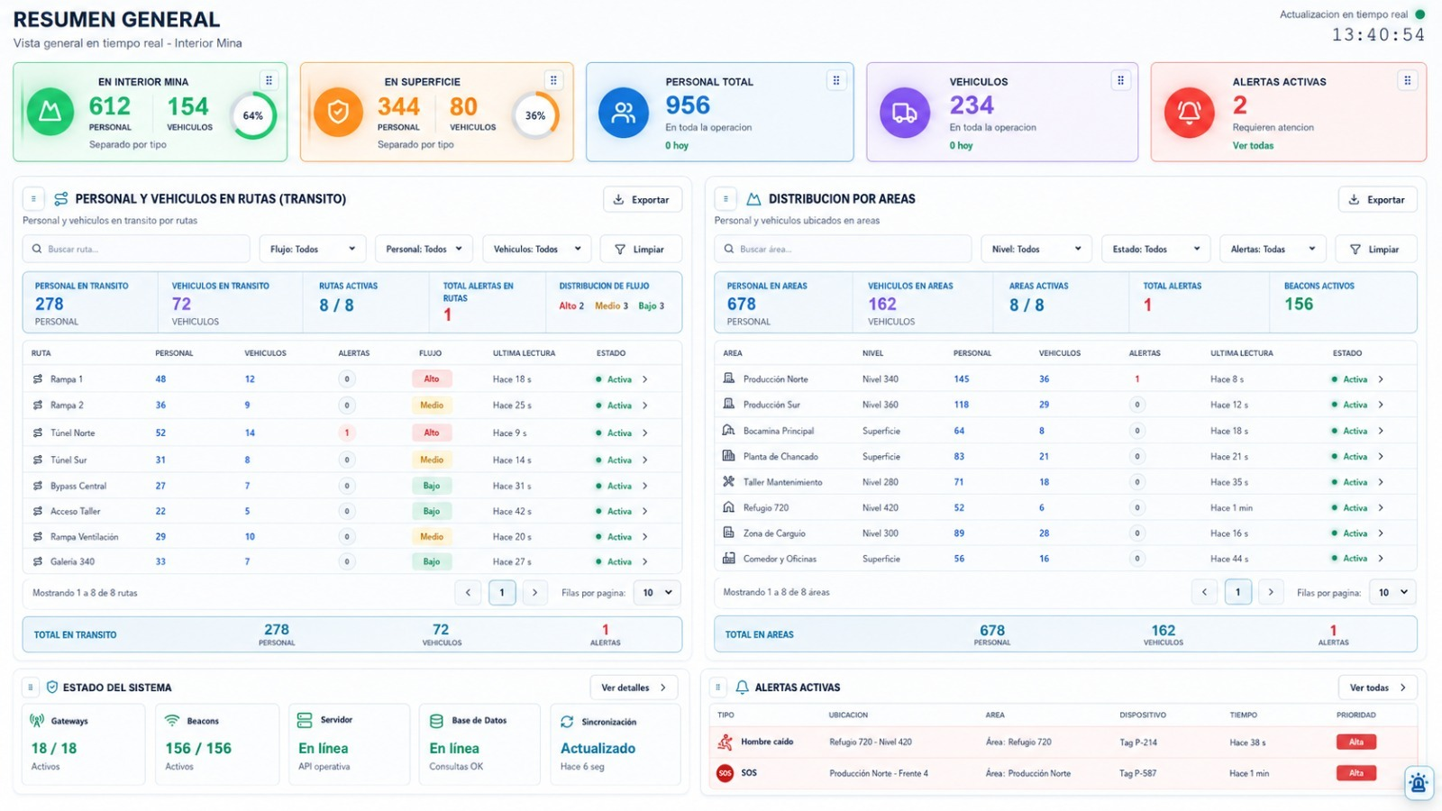Image resolution: width=1442 pixels, height=811 pixels.
Task: Click the blue people icon in Personal Total card
Action: coord(624,113)
